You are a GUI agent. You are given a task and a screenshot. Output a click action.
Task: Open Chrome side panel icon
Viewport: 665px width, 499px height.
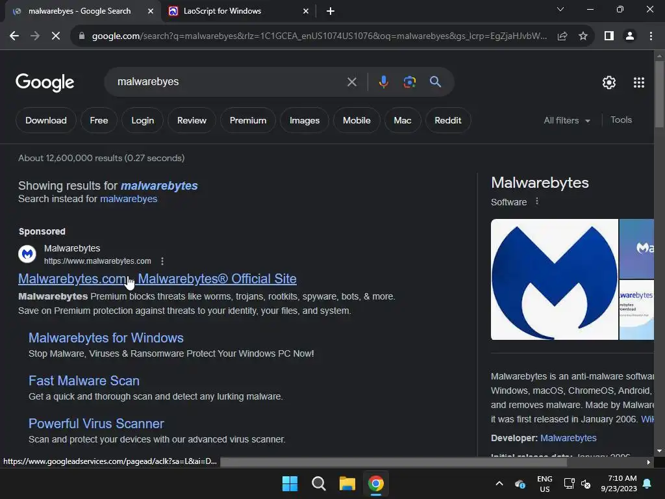[609, 36]
